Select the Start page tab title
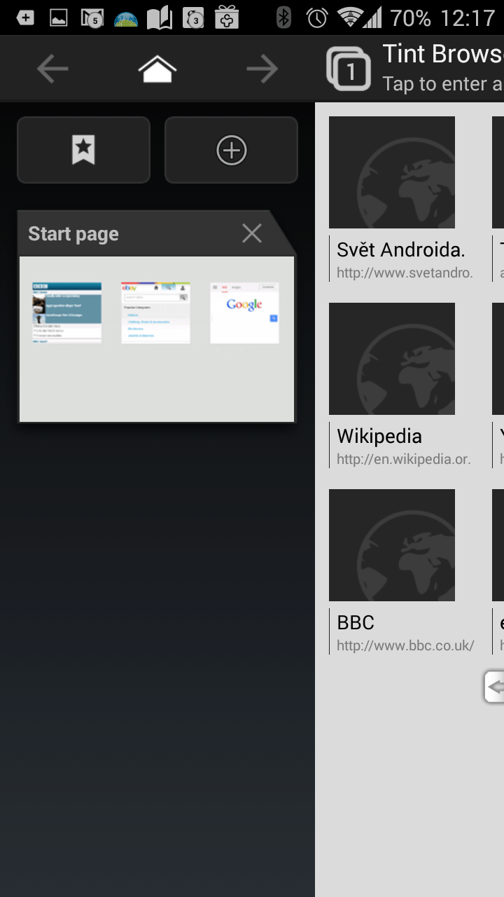Screen dimensions: 504x897 [x=73, y=234]
